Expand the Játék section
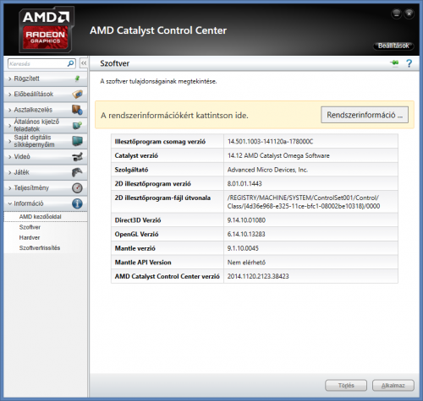 click(x=45, y=172)
